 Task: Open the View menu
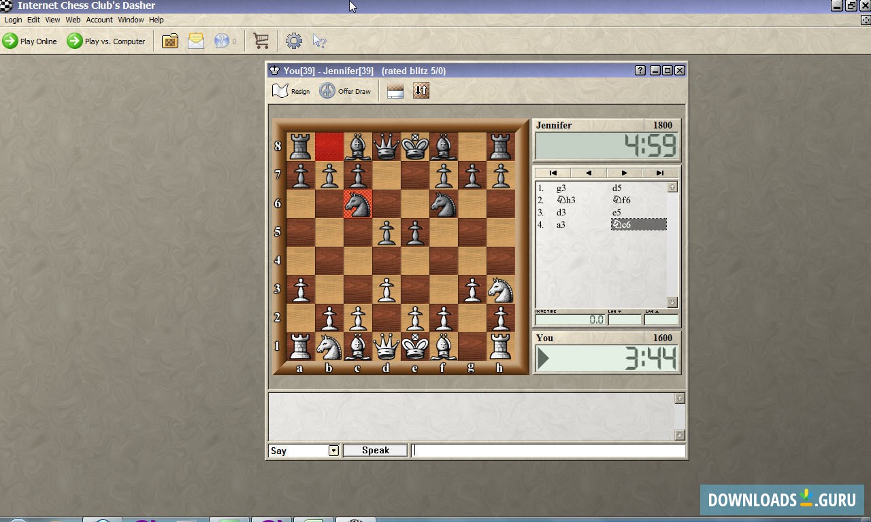[52, 20]
